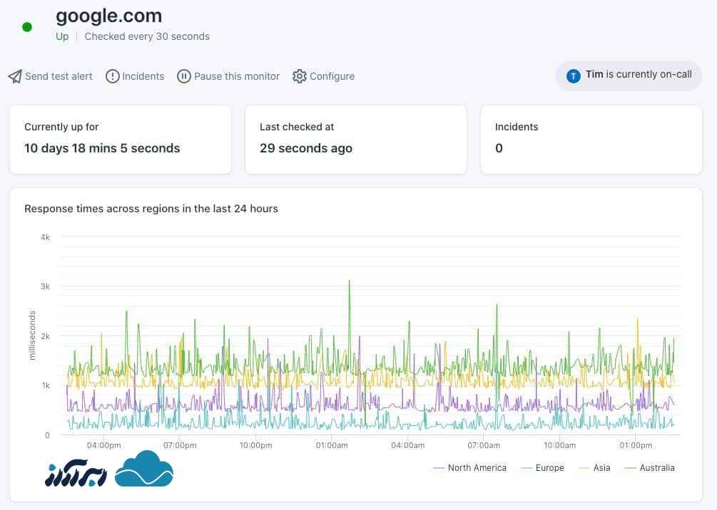
Task: Click the Currently up for card
Action: point(120,140)
